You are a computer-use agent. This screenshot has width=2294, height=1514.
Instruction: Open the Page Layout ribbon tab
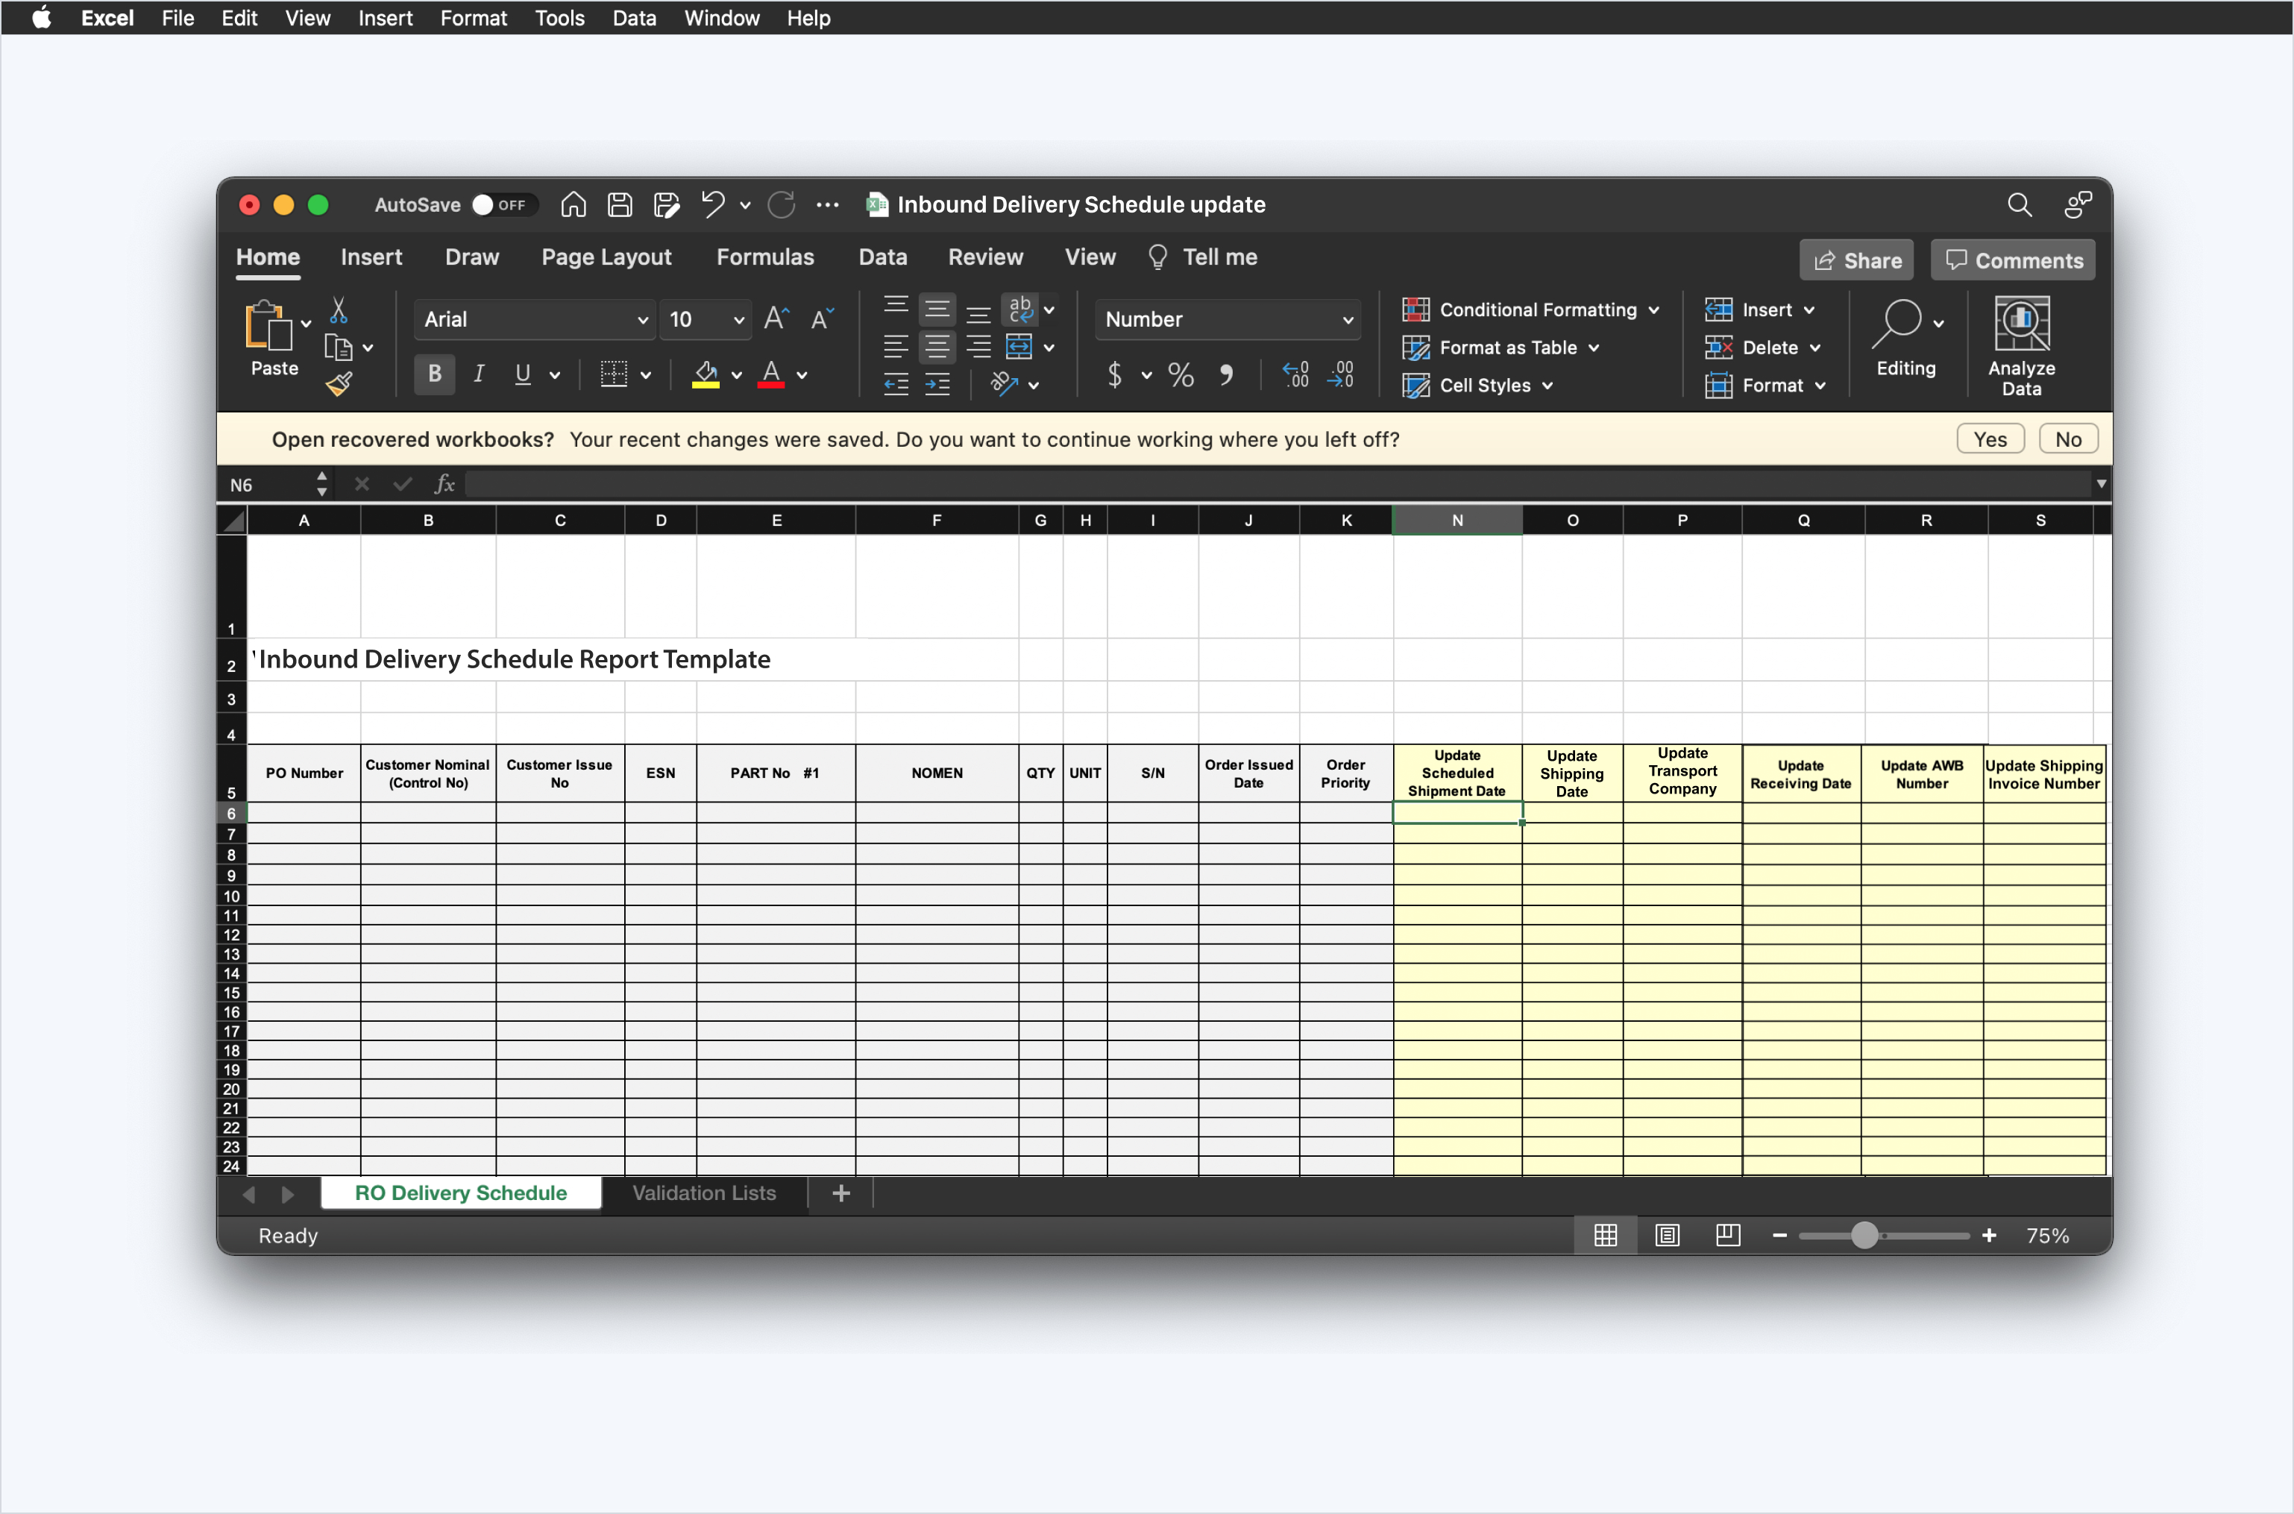click(606, 257)
